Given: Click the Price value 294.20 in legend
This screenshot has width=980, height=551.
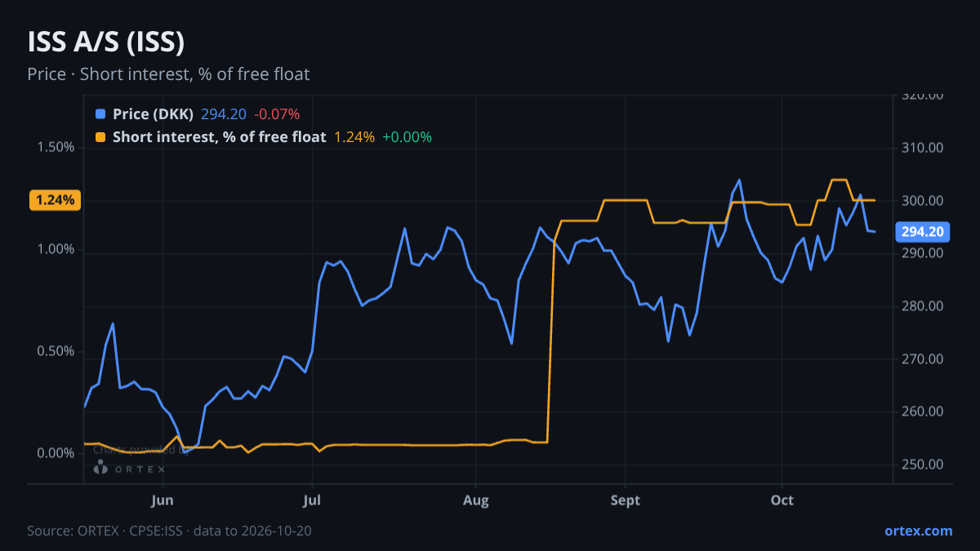Looking at the screenshot, I should (224, 114).
